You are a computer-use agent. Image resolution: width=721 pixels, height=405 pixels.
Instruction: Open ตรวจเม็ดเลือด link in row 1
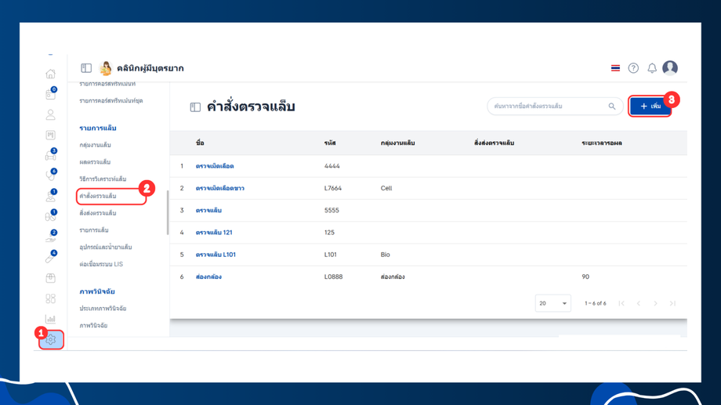pyautogui.click(x=215, y=166)
